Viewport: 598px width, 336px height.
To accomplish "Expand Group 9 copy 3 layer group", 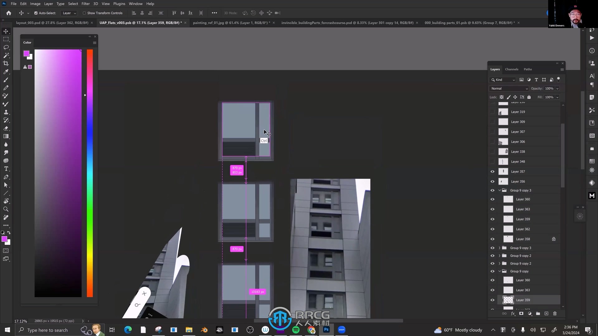I will (x=499, y=247).
